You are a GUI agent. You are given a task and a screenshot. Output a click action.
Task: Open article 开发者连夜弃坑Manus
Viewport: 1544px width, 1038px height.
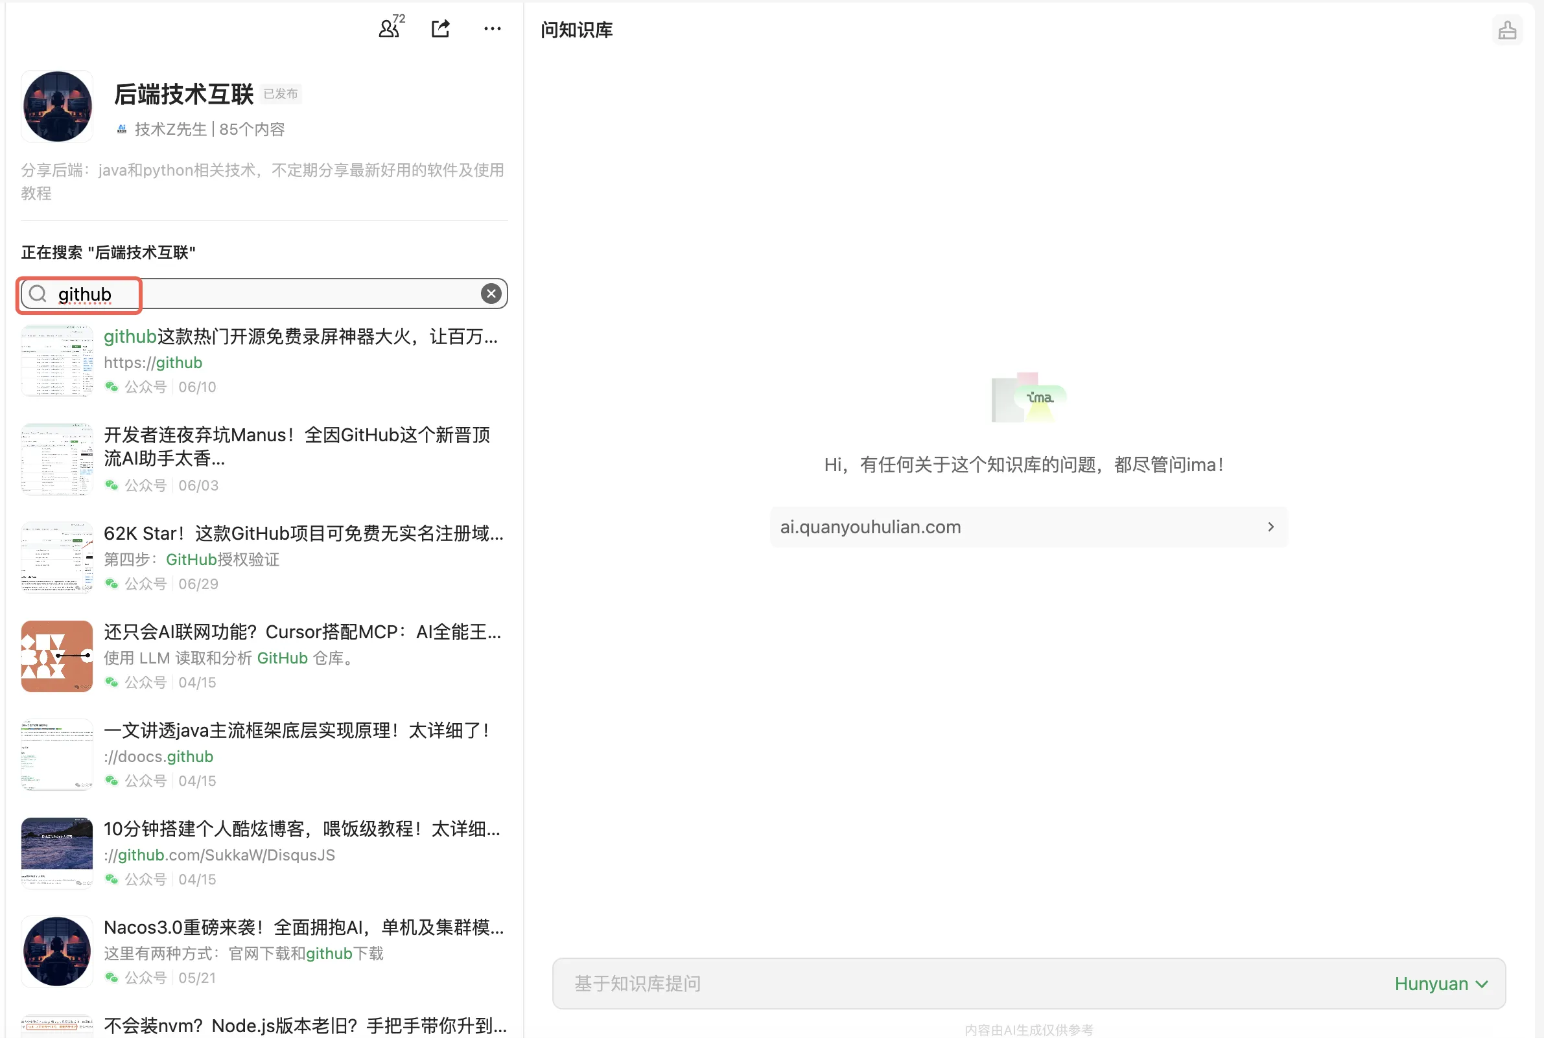point(298,446)
